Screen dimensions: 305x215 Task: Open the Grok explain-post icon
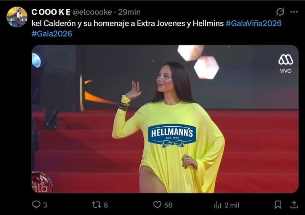pos(280,12)
